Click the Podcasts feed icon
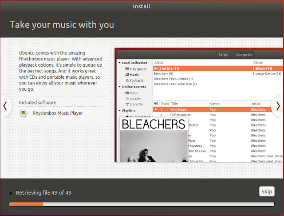 (127, 80)
